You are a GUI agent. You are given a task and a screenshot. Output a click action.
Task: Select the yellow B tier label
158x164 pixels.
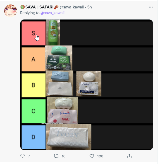(33, 85)
